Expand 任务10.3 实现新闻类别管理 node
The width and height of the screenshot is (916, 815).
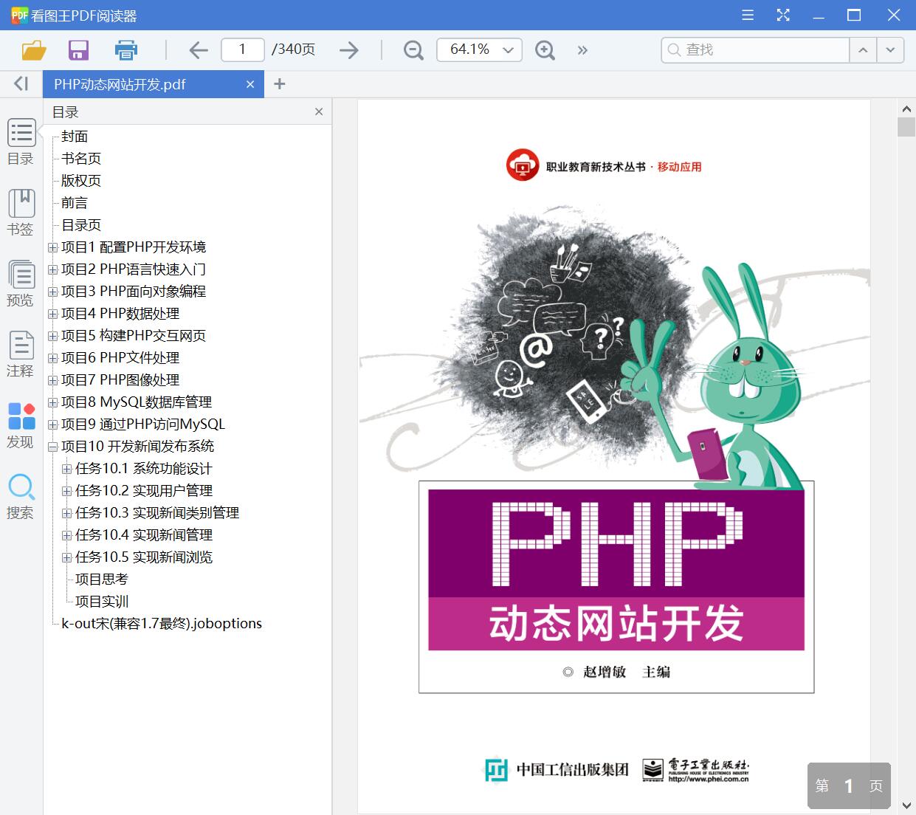[67, 513]
